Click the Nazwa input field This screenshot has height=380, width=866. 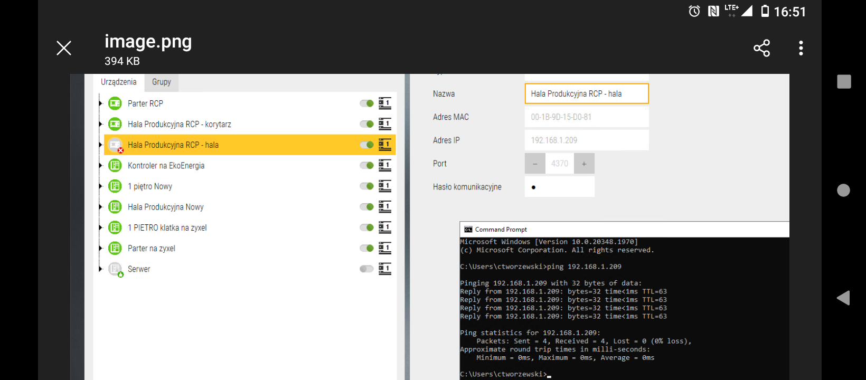pos(587,94)
